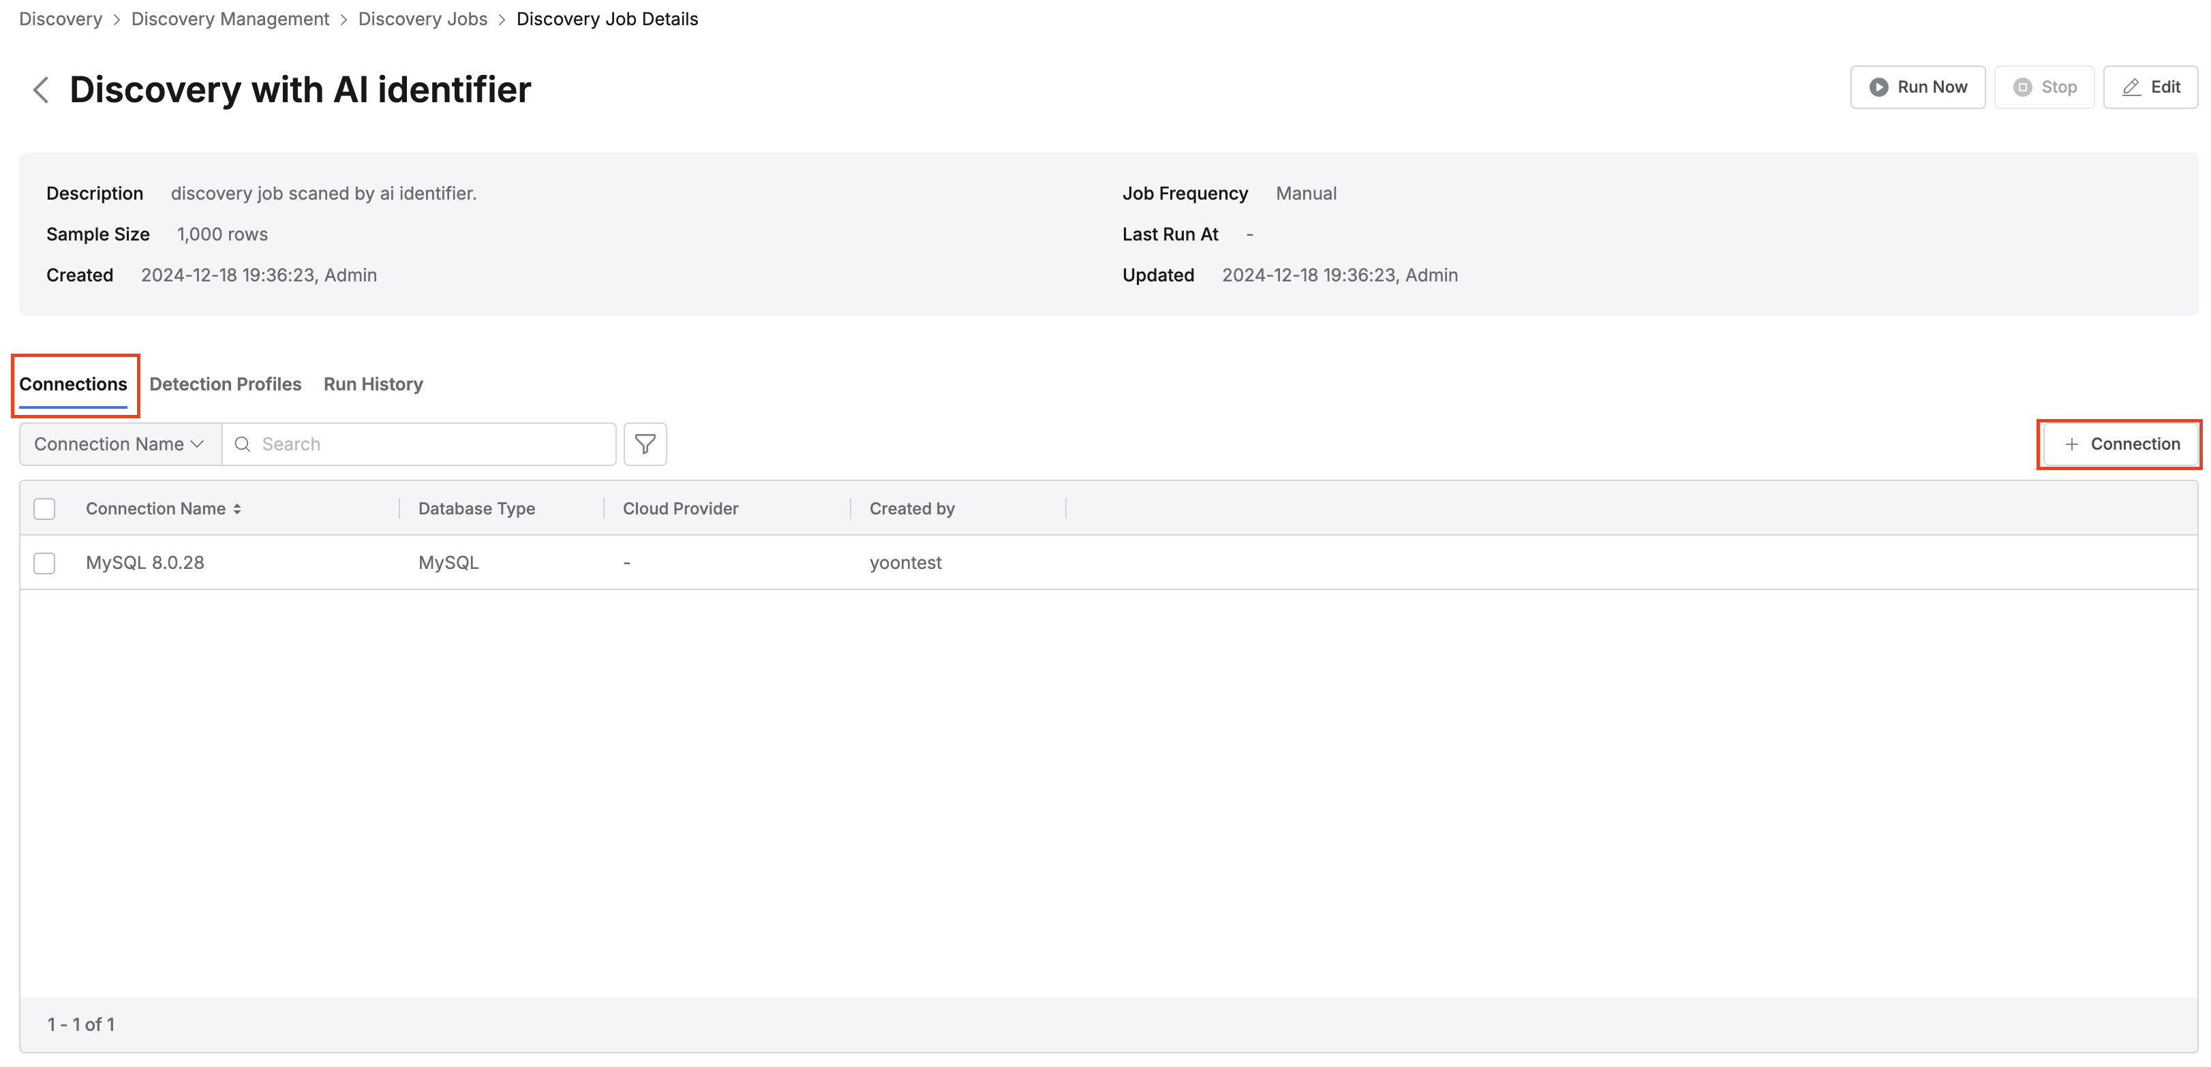Go to Discovery Jobs breadcrumb

pyautogui.click(x=423, y=19)
